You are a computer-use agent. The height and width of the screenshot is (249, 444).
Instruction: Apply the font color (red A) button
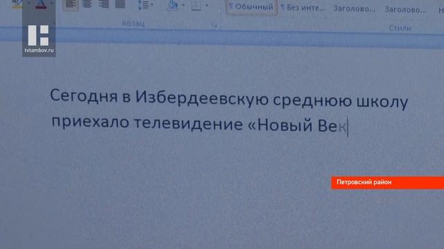(x=41, y=4)
